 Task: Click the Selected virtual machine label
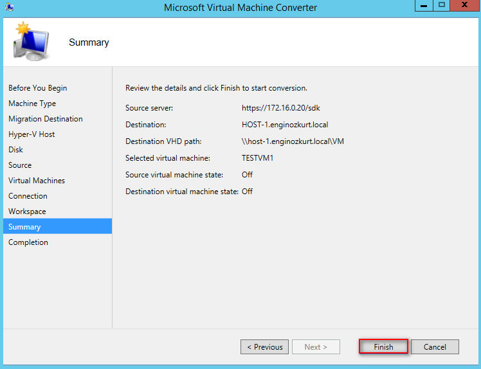click(168, 158)
